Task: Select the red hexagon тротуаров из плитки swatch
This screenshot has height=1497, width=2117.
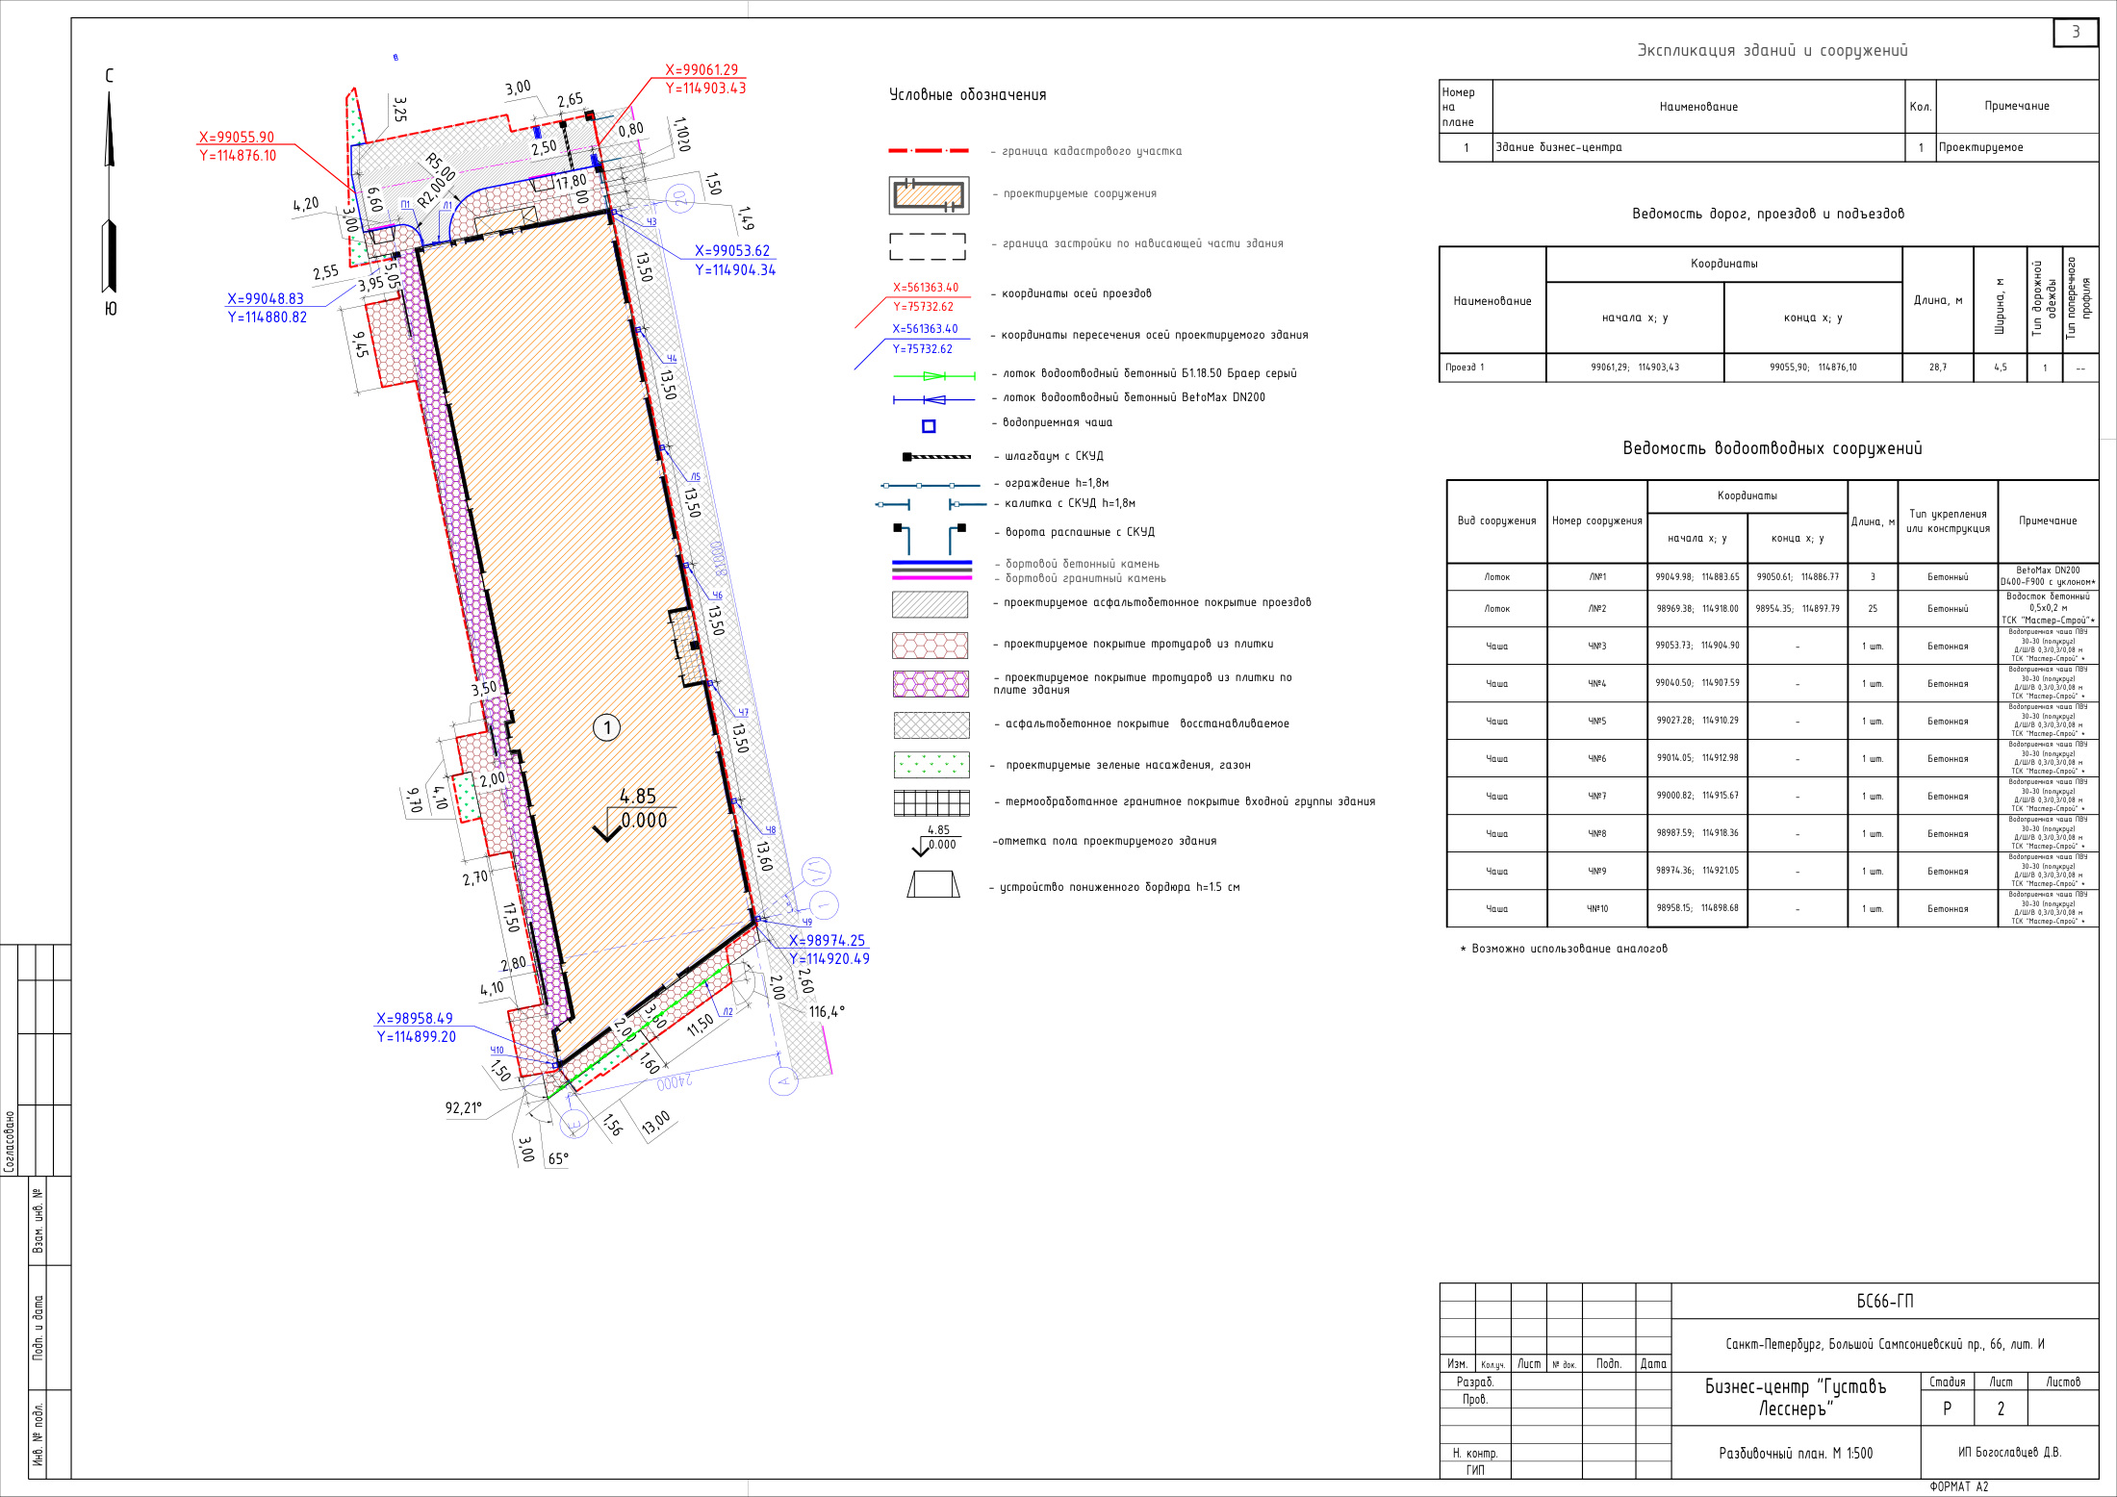Action: 930,646
